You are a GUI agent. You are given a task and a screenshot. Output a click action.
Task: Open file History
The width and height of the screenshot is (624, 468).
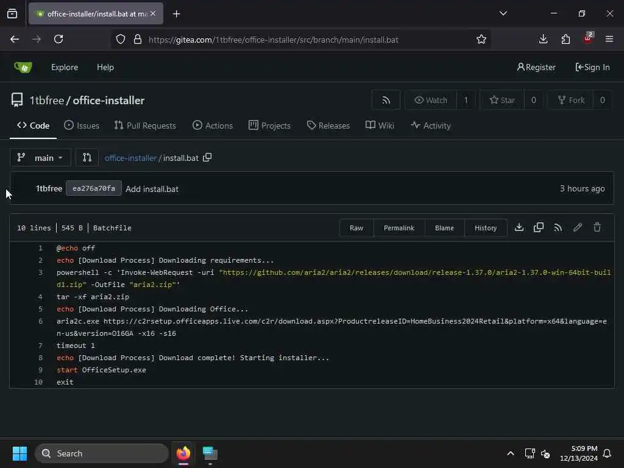(486, 228)
